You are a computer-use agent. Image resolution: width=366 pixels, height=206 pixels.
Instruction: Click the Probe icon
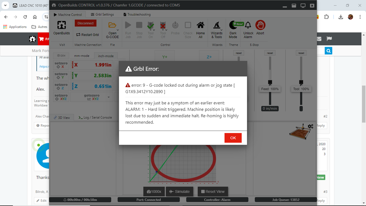(x=175, y=26)
